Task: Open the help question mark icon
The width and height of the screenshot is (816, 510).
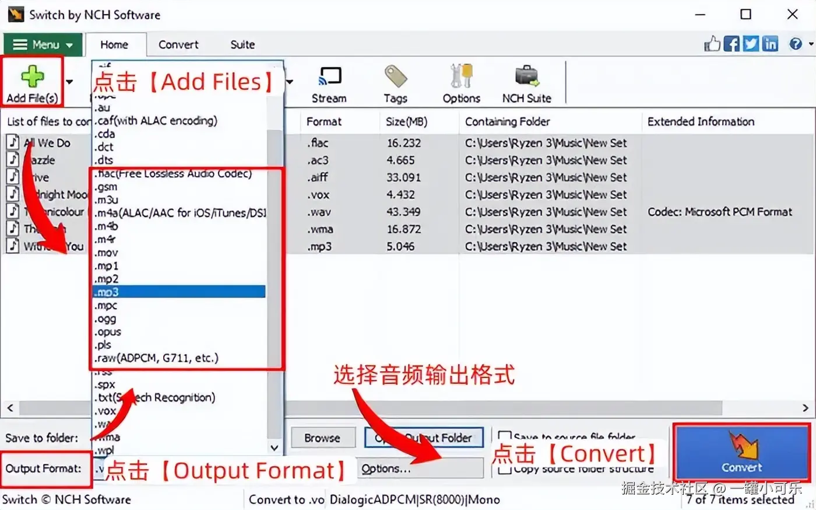Action: click(x=795, y=44)
